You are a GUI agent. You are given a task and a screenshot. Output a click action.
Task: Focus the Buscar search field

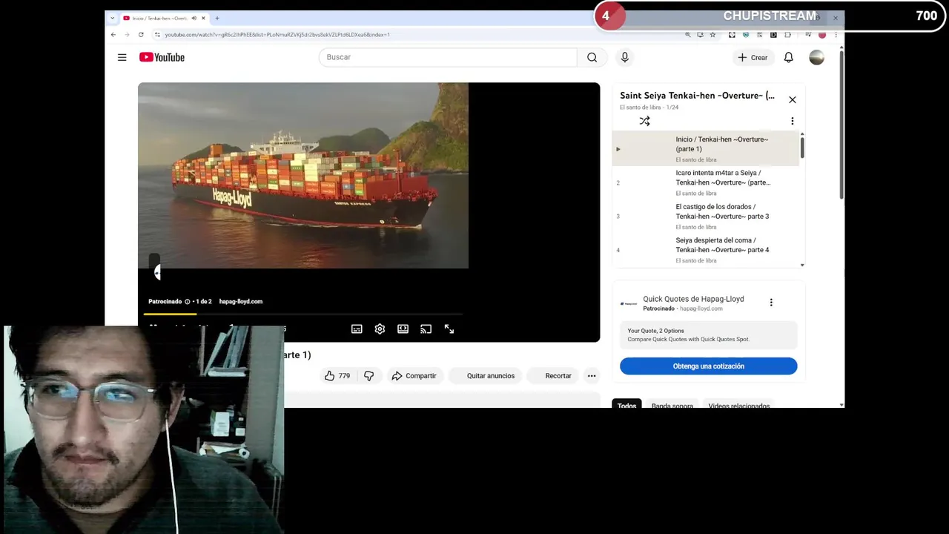(x=448, y=57)
